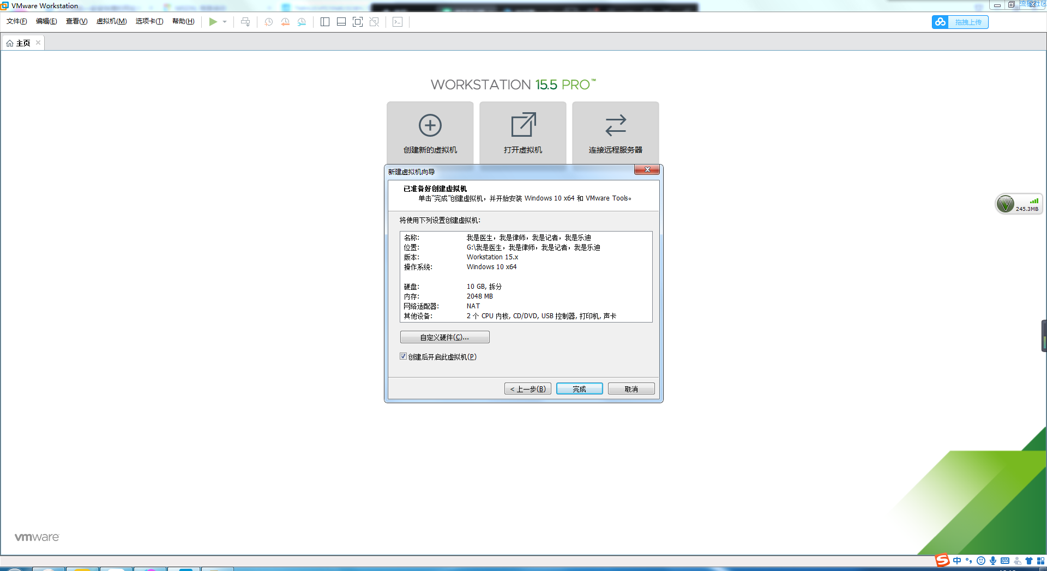The width and height of the screenshot is (1047, 571).
Task: Open the soft keyboard icon in IME bar
Action: pyautogui.click(x=1005, y=561)
